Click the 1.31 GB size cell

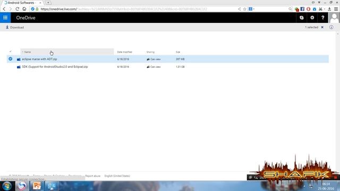pyautogui.click(x=180, y=67)
